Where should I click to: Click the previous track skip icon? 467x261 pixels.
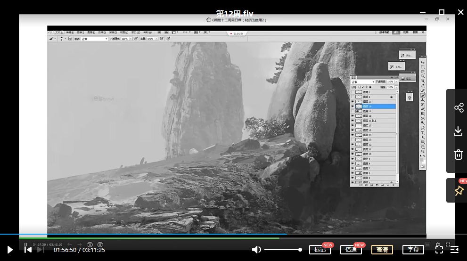coord(28,250)
